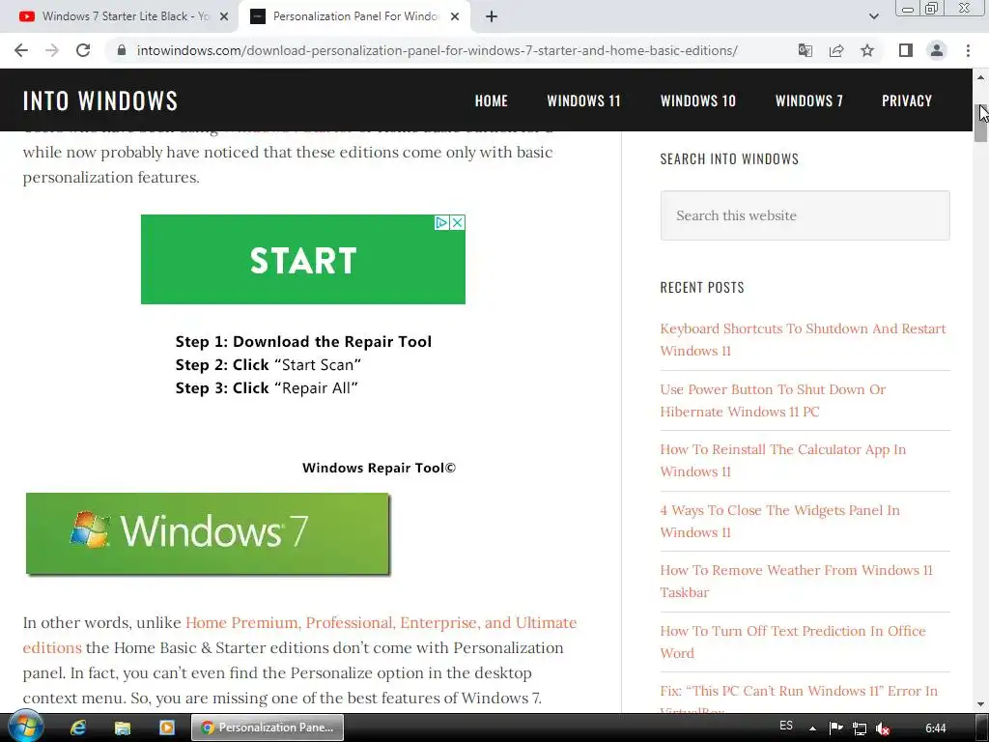This screenshot has height=742, width=989.
Task: Select the Personalization Panel For Windows tab
Action: [x=353, y=16]
